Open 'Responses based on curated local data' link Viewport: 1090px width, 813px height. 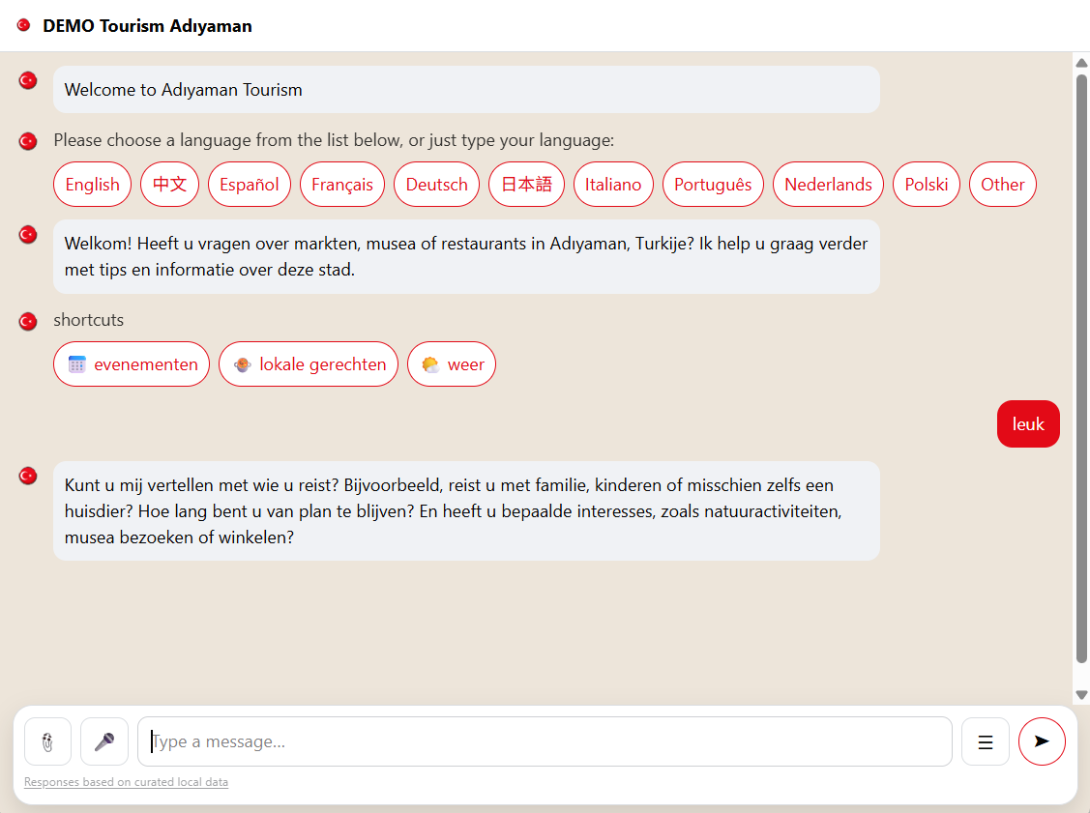[126, 782]
